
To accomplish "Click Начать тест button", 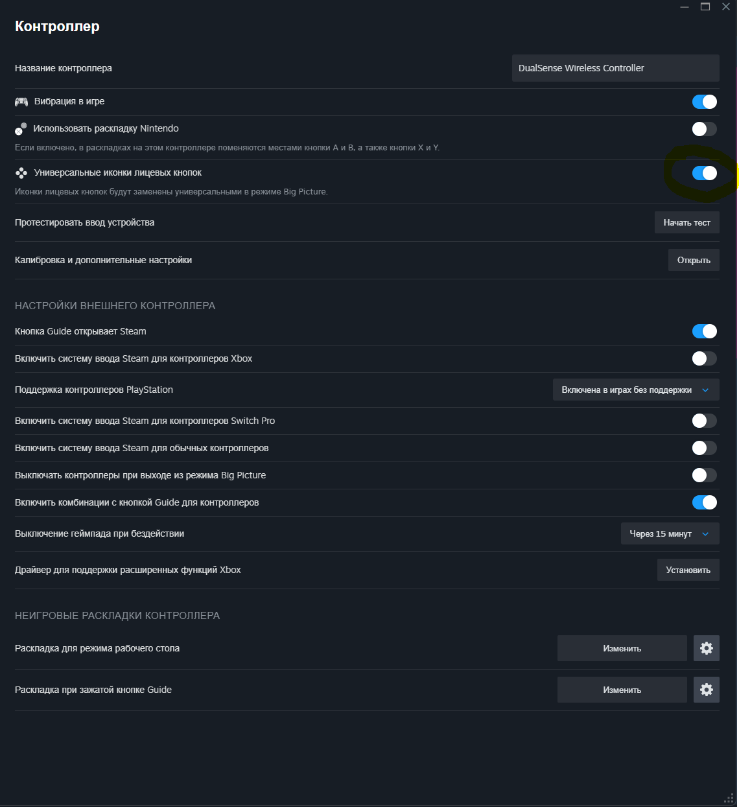I will click(x=686, y=222).
